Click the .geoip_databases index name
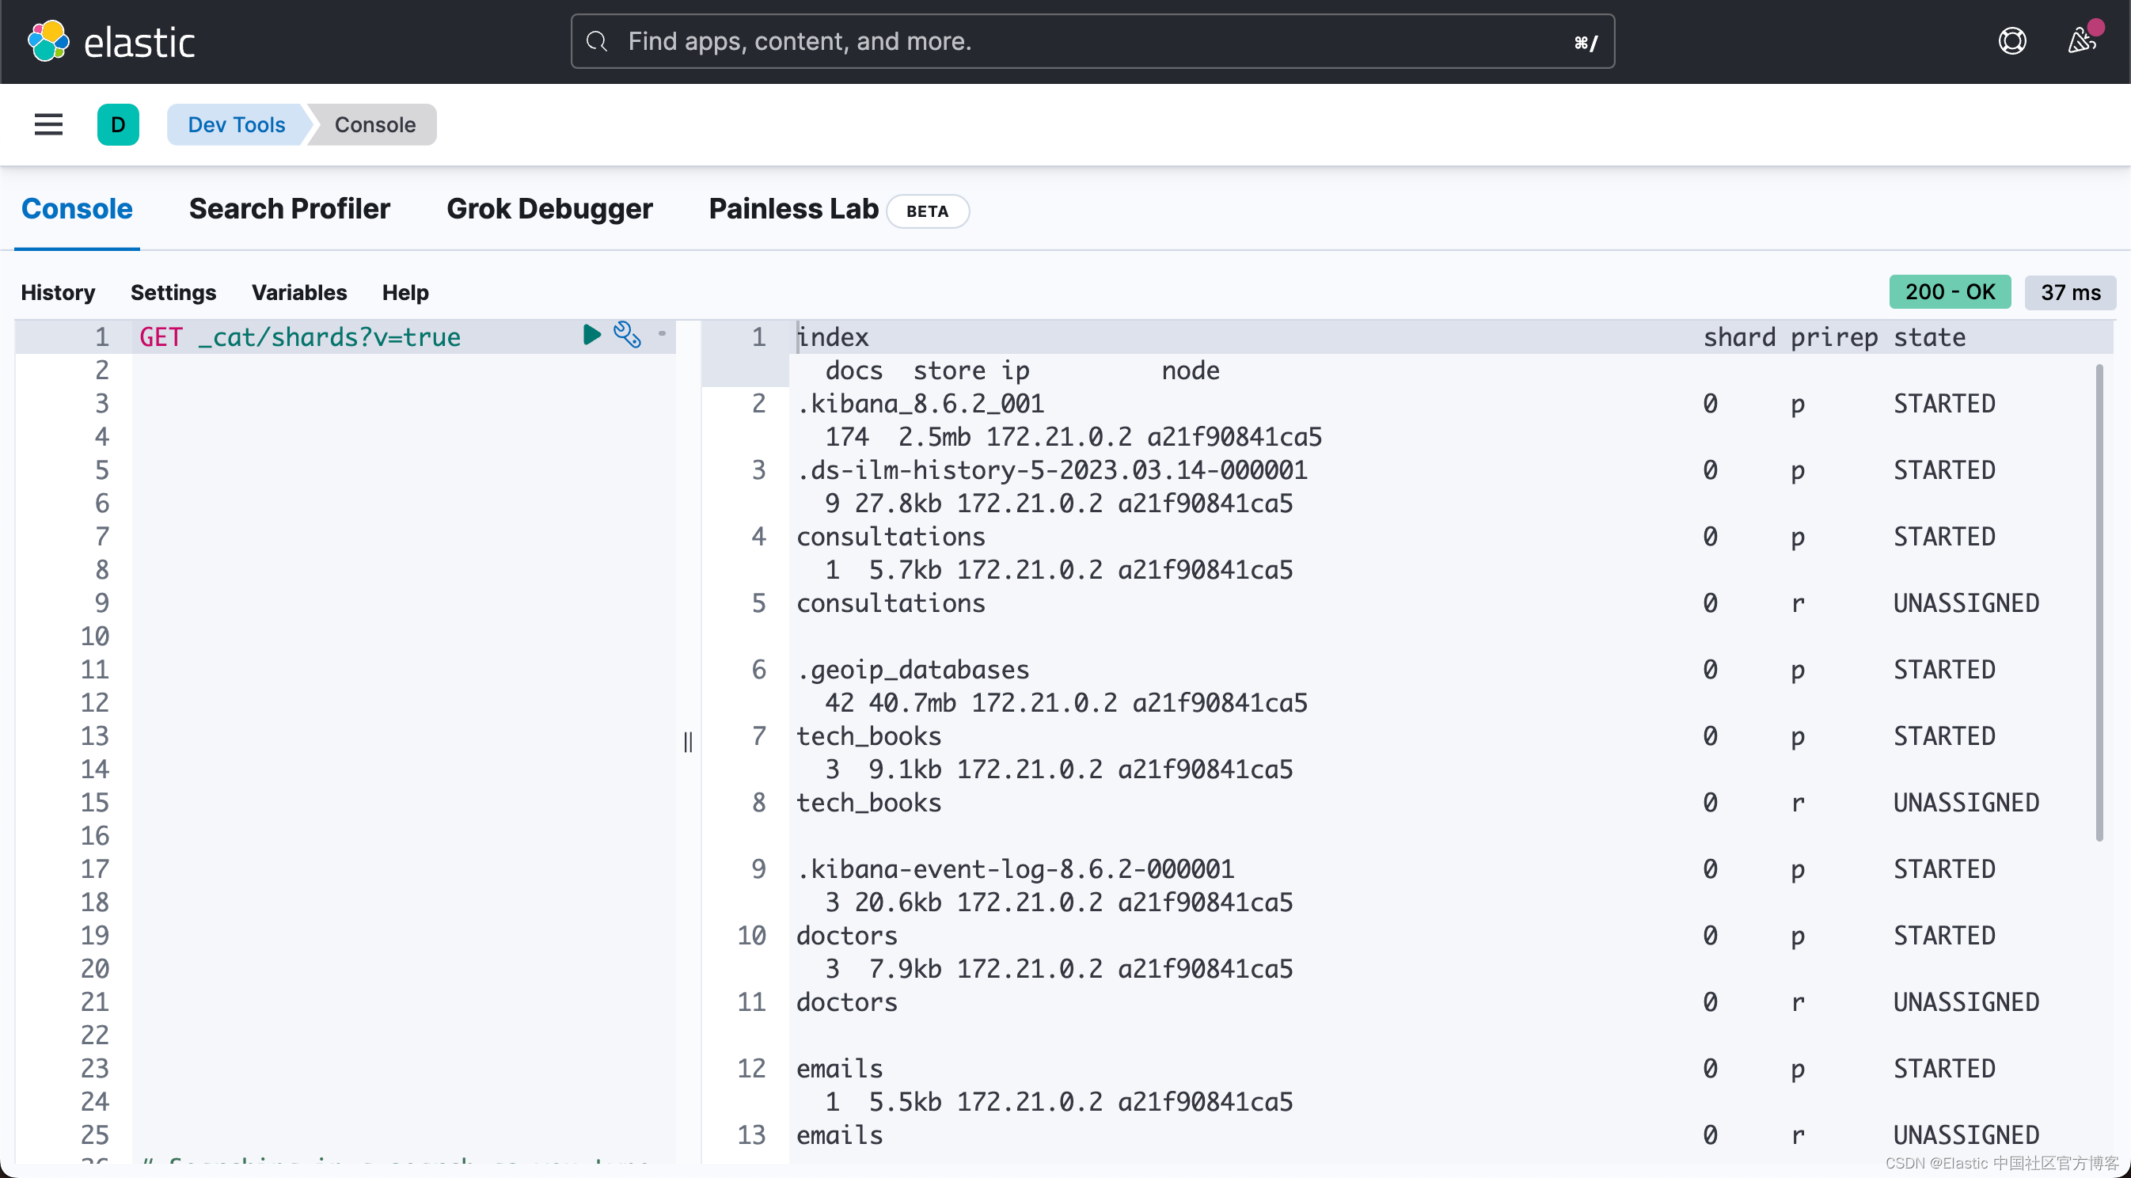Screen dimensions: 2131x1178 pos(914,669)
